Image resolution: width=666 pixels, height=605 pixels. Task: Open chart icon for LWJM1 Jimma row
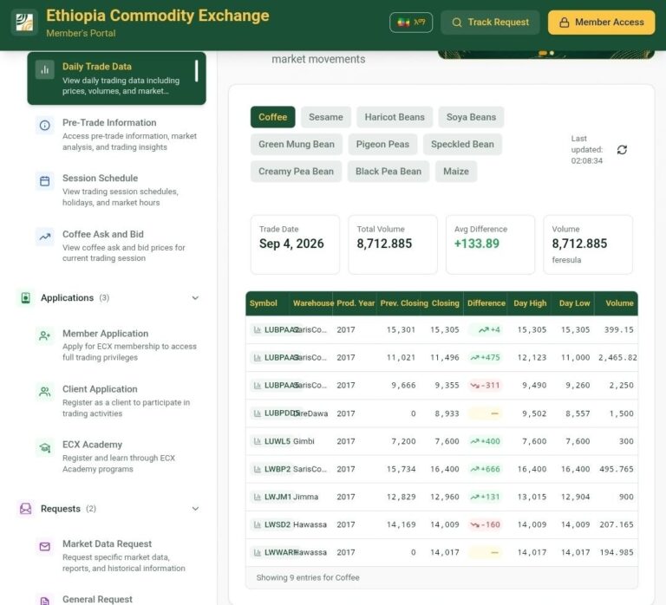[258, 497]
